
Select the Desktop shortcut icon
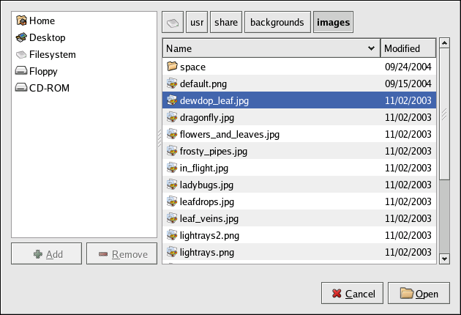click(21, 37)
